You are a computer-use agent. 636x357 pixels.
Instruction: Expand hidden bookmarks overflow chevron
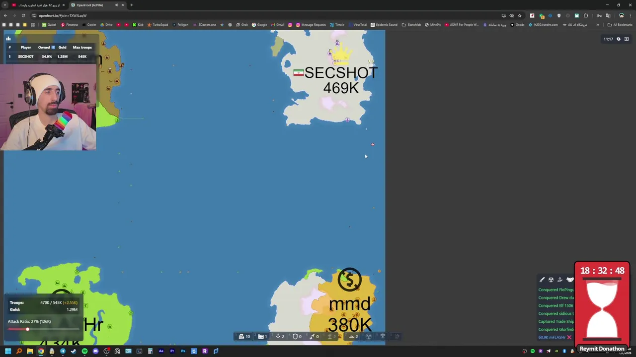597,25
